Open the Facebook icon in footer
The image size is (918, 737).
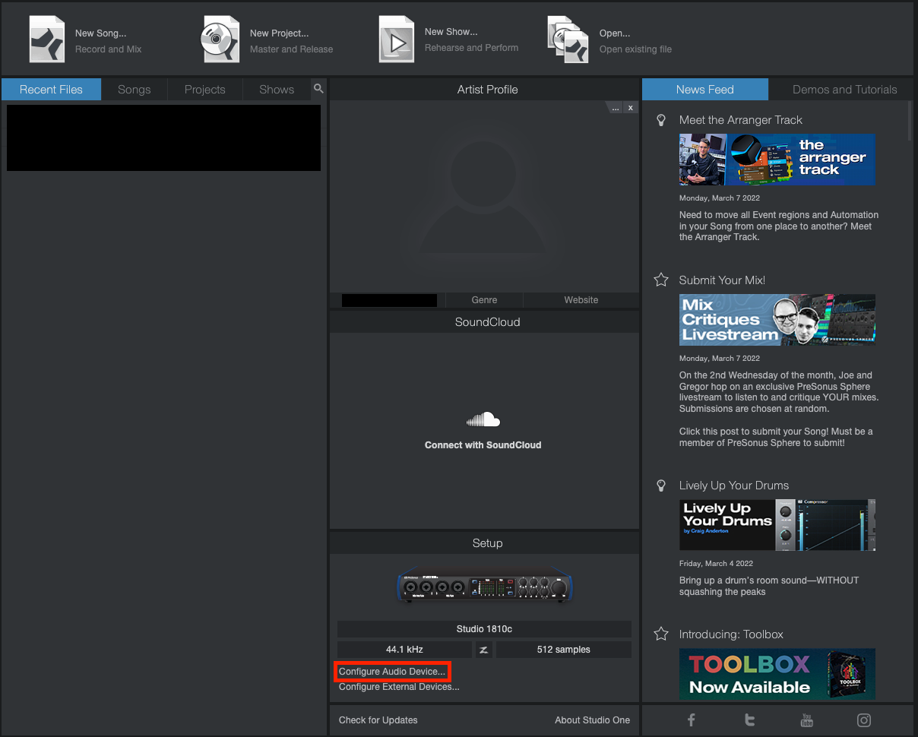click(x=692, y=720)
